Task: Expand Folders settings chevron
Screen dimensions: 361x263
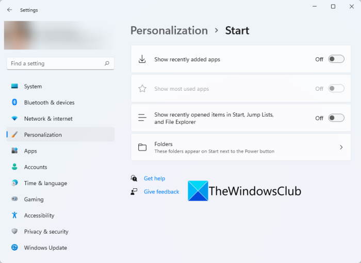Action: point(341,147)
